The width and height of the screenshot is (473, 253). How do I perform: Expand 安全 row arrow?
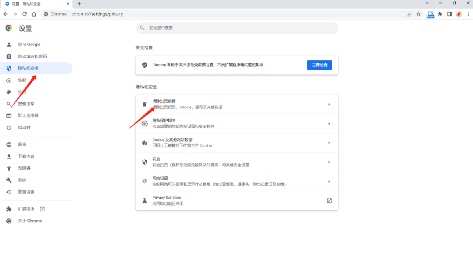click(329, 162)
